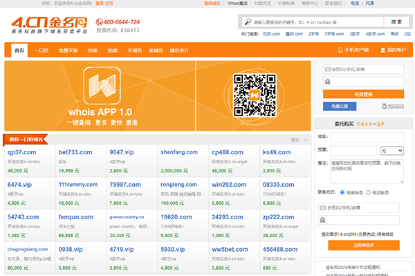Open the 9047.vip domain listing
The height and width of the screenshot is (276, 415).
[x=122, y=152]
